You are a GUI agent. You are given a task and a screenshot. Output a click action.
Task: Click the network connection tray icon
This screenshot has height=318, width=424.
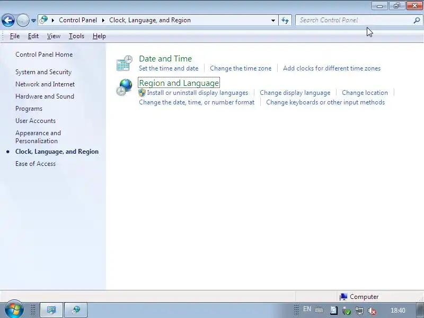[359, 311]
